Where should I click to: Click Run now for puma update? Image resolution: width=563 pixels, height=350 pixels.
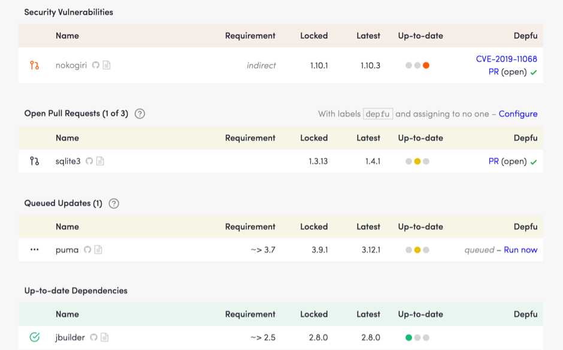click(520, 250)
